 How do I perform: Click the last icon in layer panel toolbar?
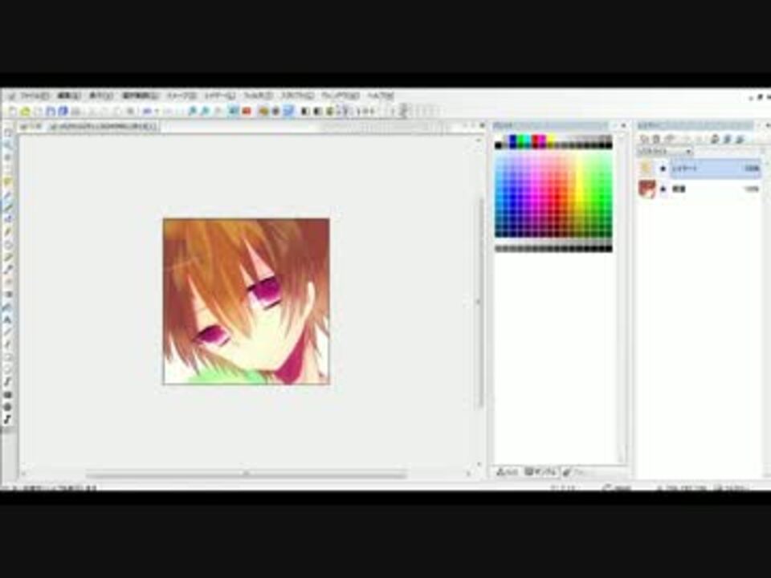(x=740, y=140)
